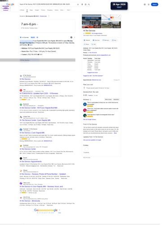Go to the Next results page
162x225 pixels.
pos(60,213)
